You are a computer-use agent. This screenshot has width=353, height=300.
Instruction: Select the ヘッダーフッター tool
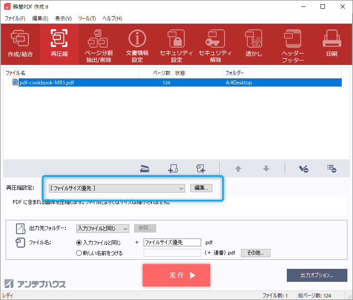[293, 44]
